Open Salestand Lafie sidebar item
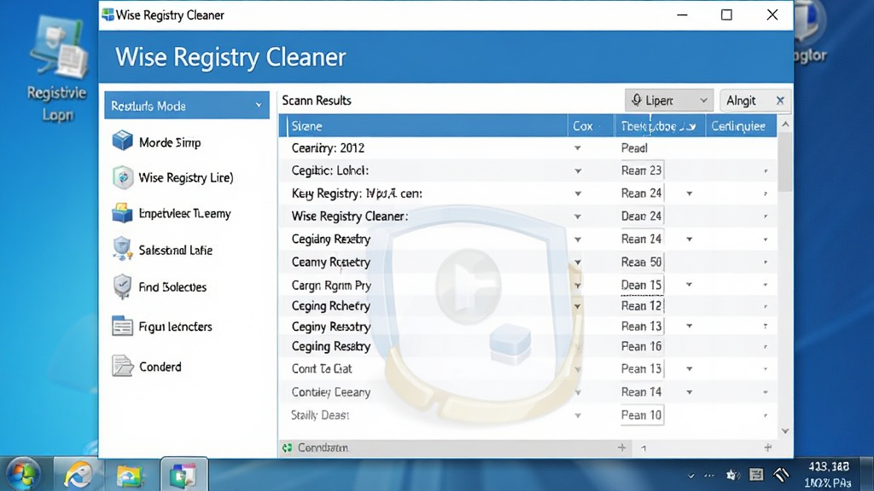The width and height of the screenshot is (874, 491). coord(176,250)
